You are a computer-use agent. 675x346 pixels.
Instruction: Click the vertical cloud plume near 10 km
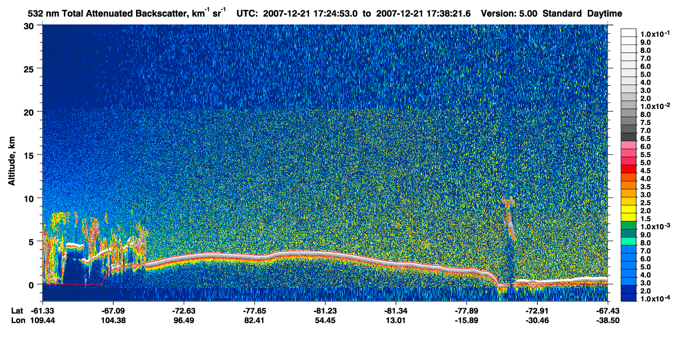[x=509, y=217]
